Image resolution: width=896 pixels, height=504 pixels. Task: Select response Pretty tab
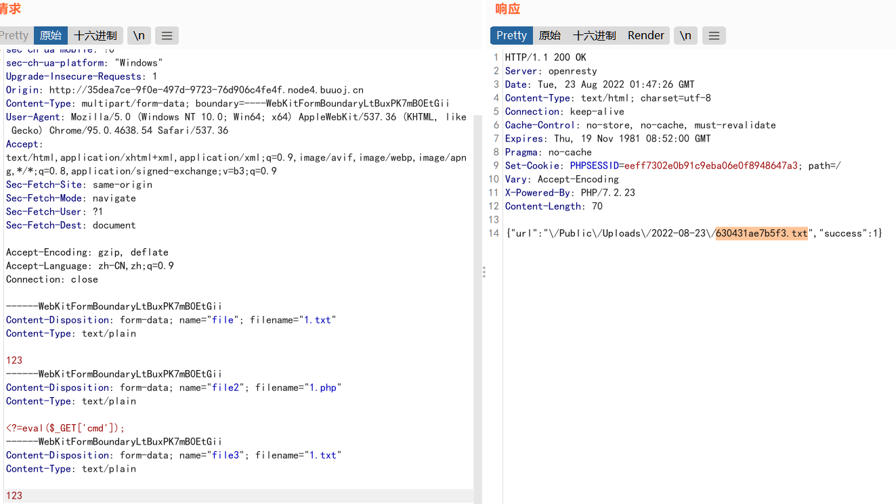[511, 36]
